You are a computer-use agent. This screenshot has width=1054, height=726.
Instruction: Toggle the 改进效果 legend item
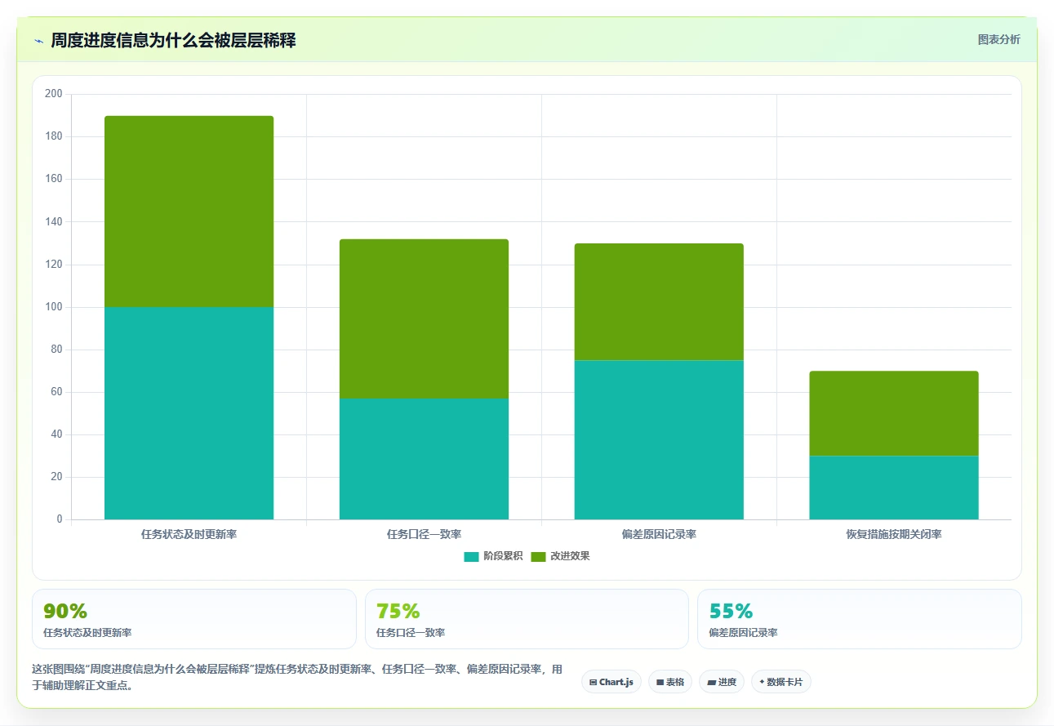pos(560,556)
